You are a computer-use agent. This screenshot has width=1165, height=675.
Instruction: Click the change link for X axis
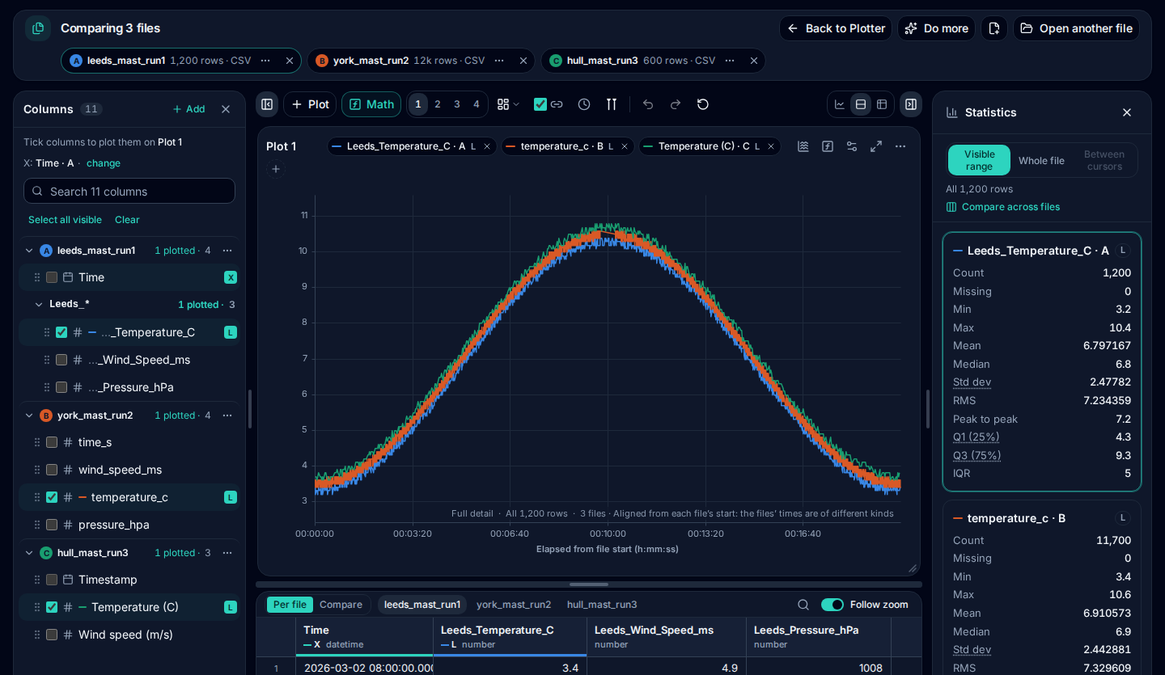pos(104,163)
